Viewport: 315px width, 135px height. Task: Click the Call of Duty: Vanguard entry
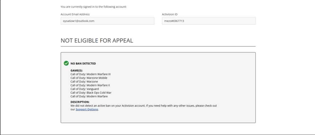pyautogui.click(x=85, y=89)
